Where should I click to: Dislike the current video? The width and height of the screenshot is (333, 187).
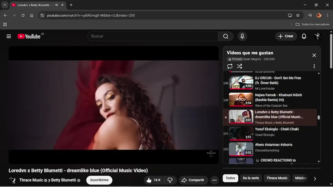(x=170, y=180)
